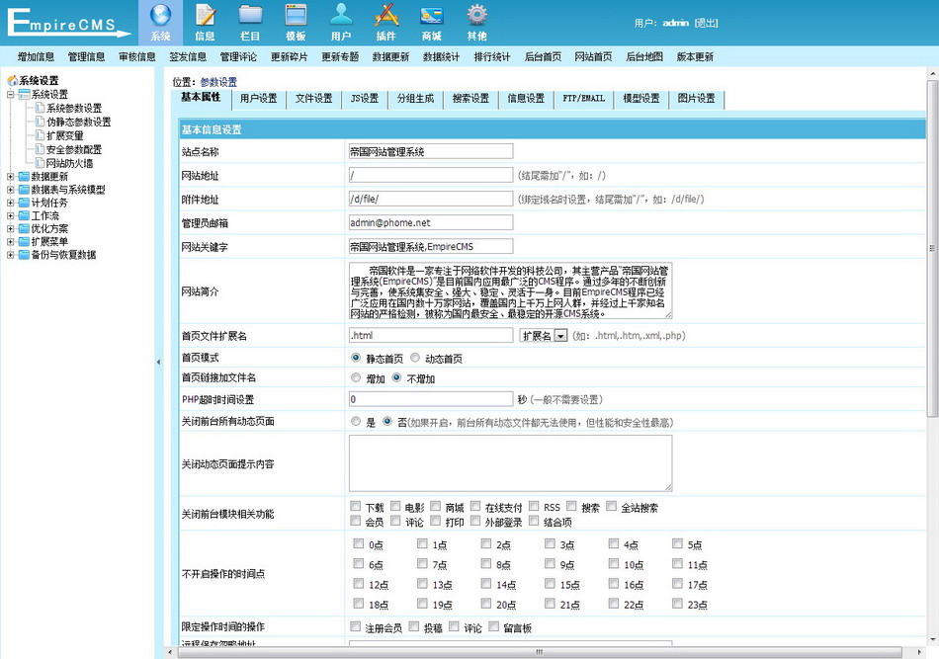Screen dimensions: 939x659
Task: Expand the 扩展菜单 tree node
Action: 10,242
